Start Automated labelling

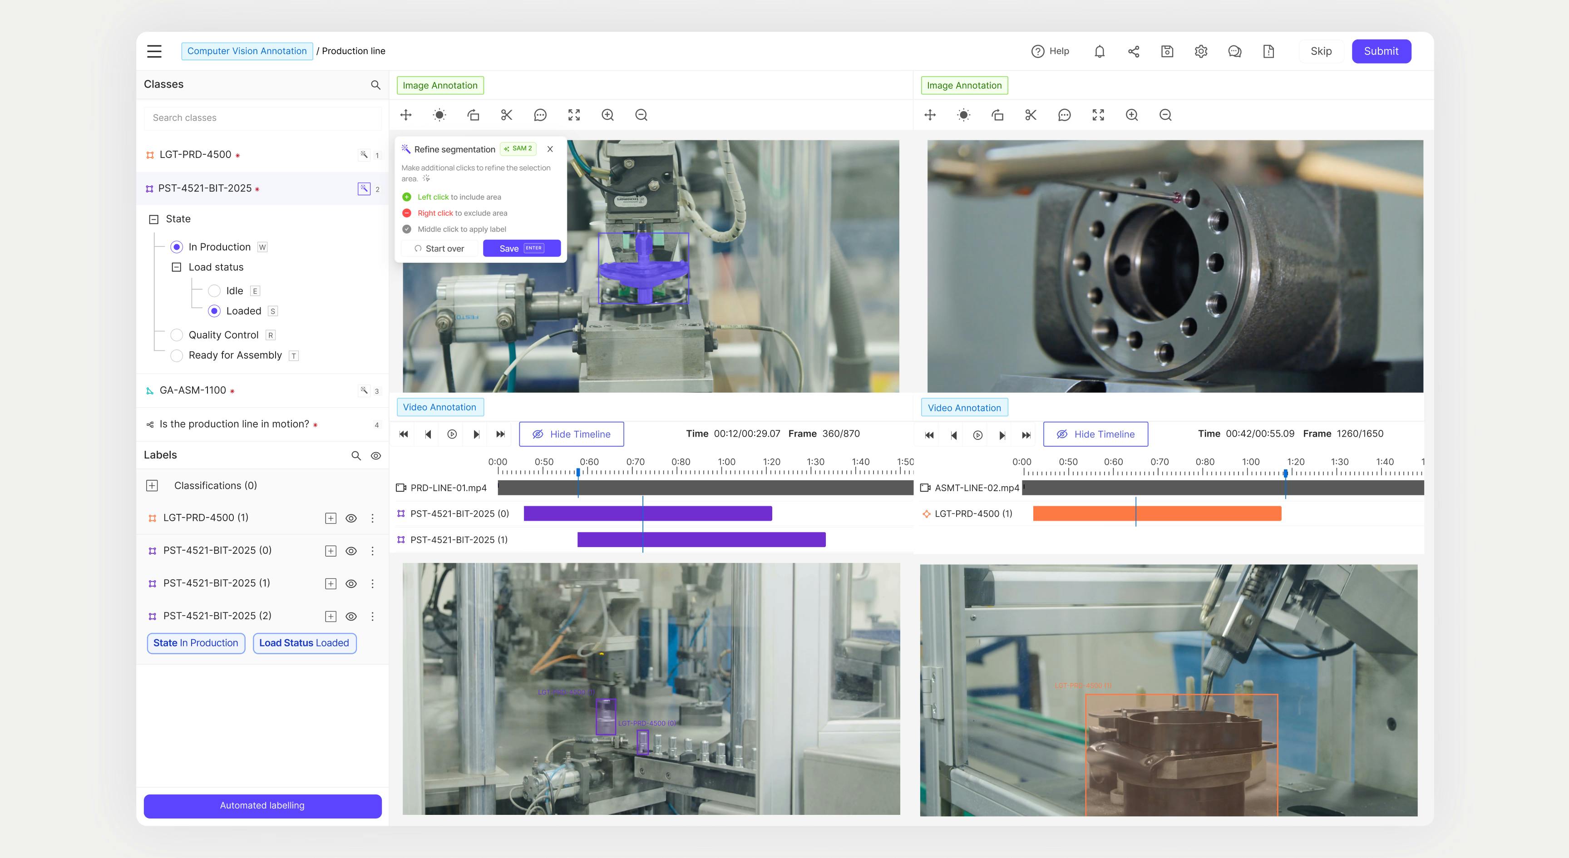coord(262,805)
